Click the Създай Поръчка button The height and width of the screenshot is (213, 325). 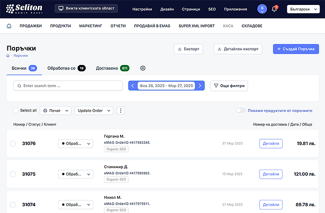(x=296, y=49)
